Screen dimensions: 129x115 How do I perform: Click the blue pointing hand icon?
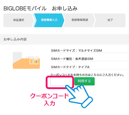pos(79,96)
